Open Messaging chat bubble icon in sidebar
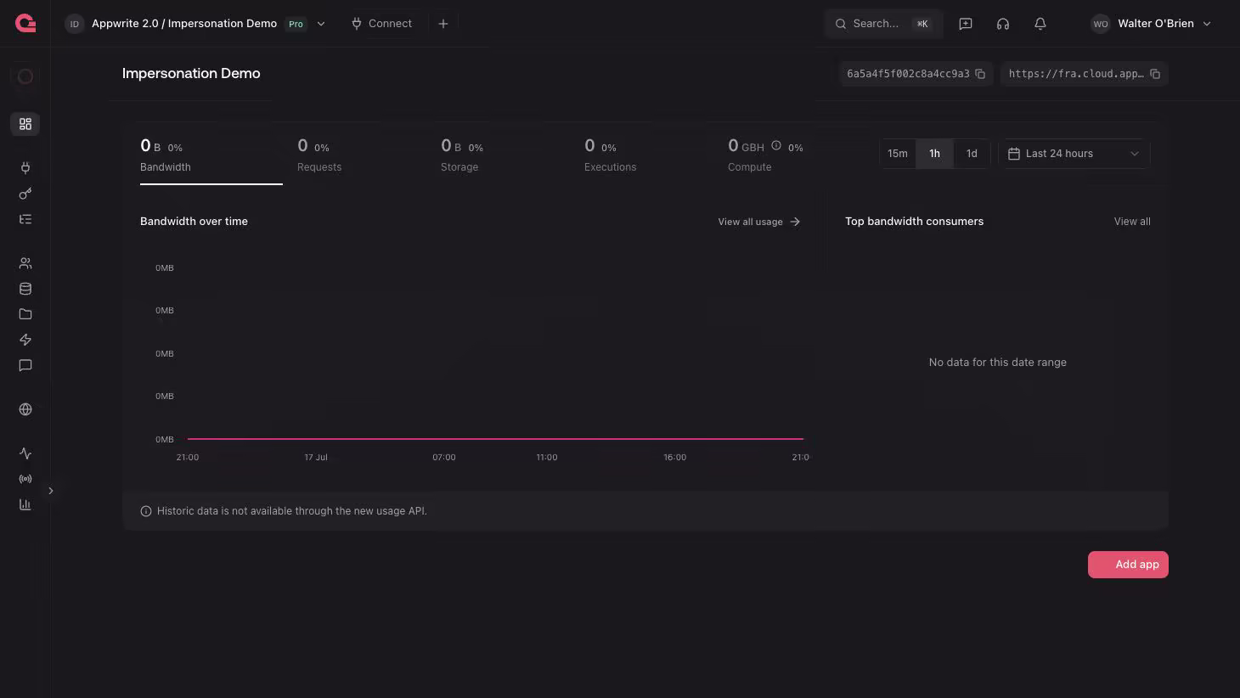Viewport: 1240px width, 698px height. tap(25, 365)
